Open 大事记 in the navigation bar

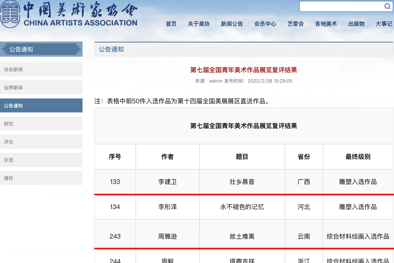pos(384,24)
